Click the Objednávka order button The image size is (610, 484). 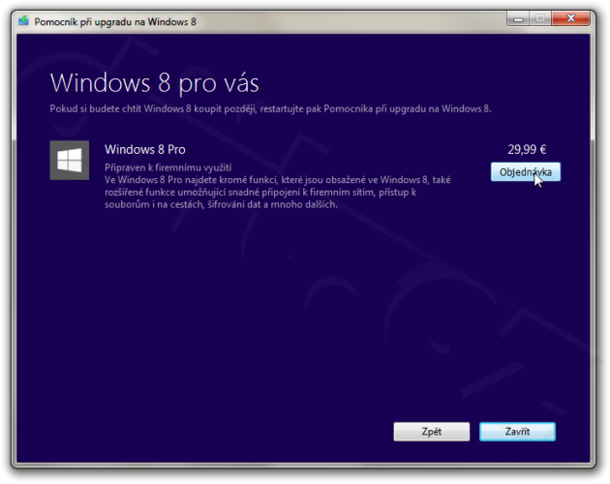tap(525, 172)
